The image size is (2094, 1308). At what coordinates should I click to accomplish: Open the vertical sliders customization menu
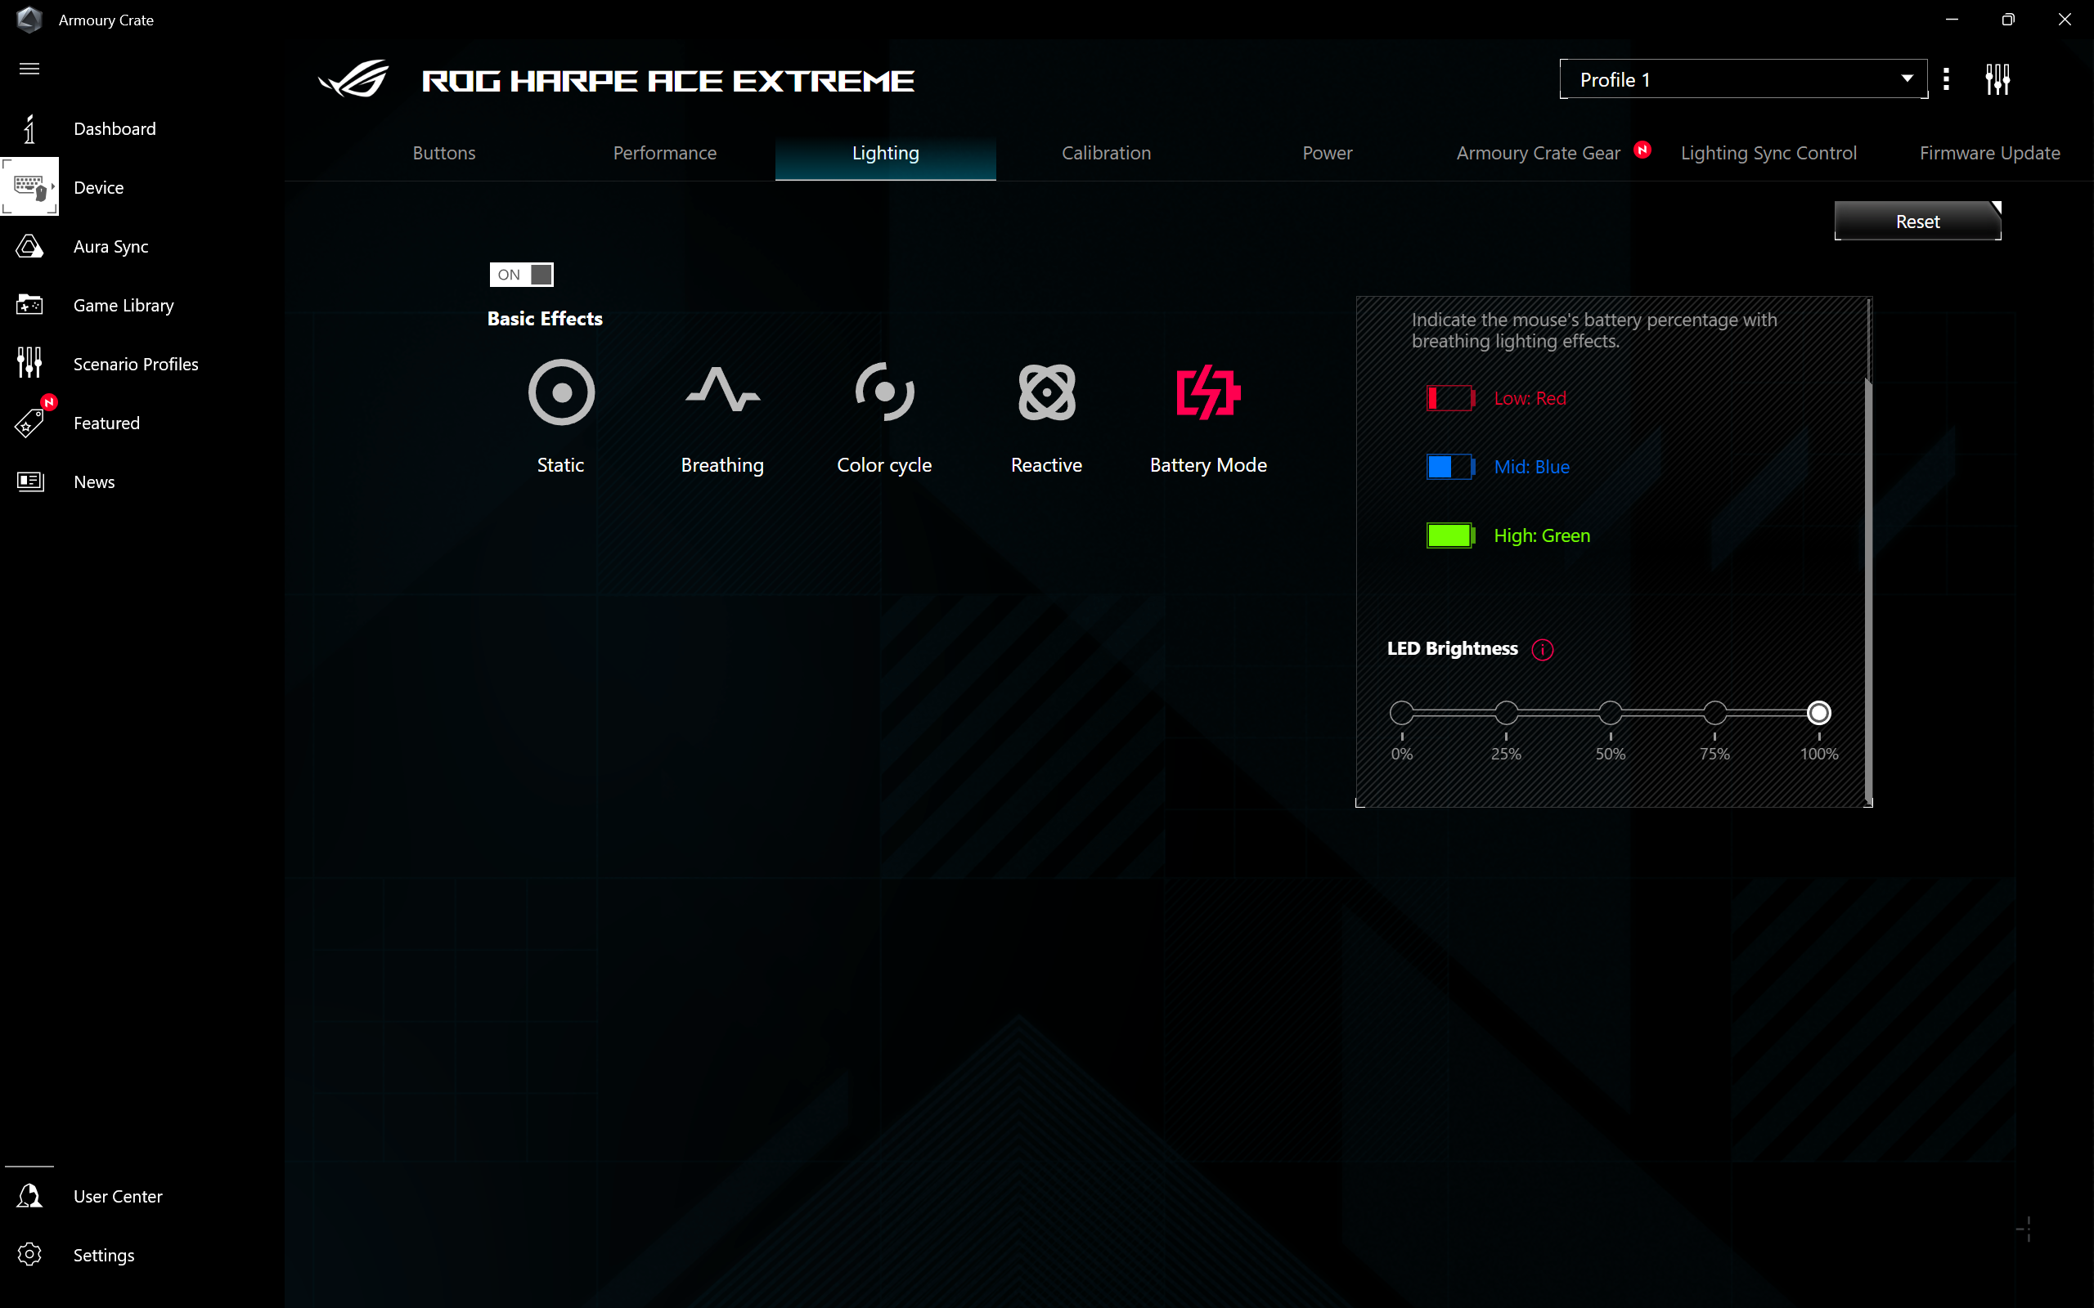(x=1996, y=78)
